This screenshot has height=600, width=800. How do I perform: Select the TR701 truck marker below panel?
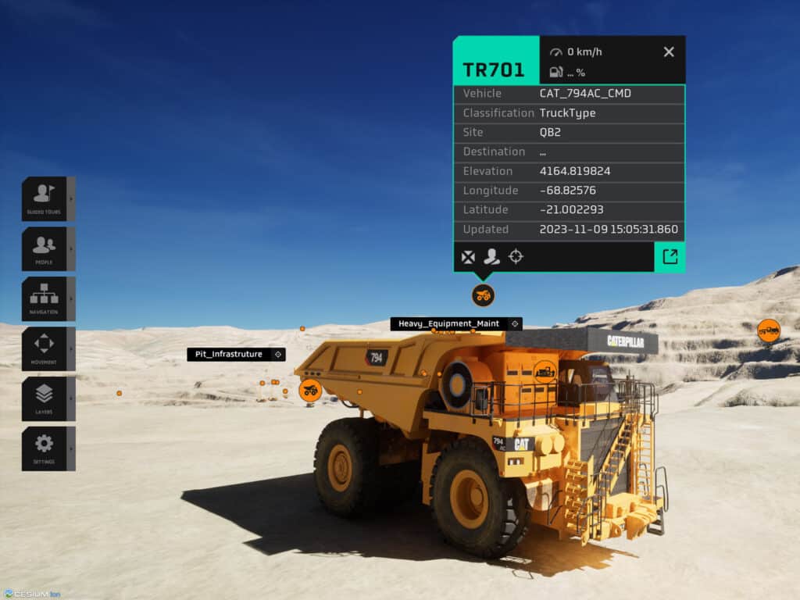pos(483,295)
